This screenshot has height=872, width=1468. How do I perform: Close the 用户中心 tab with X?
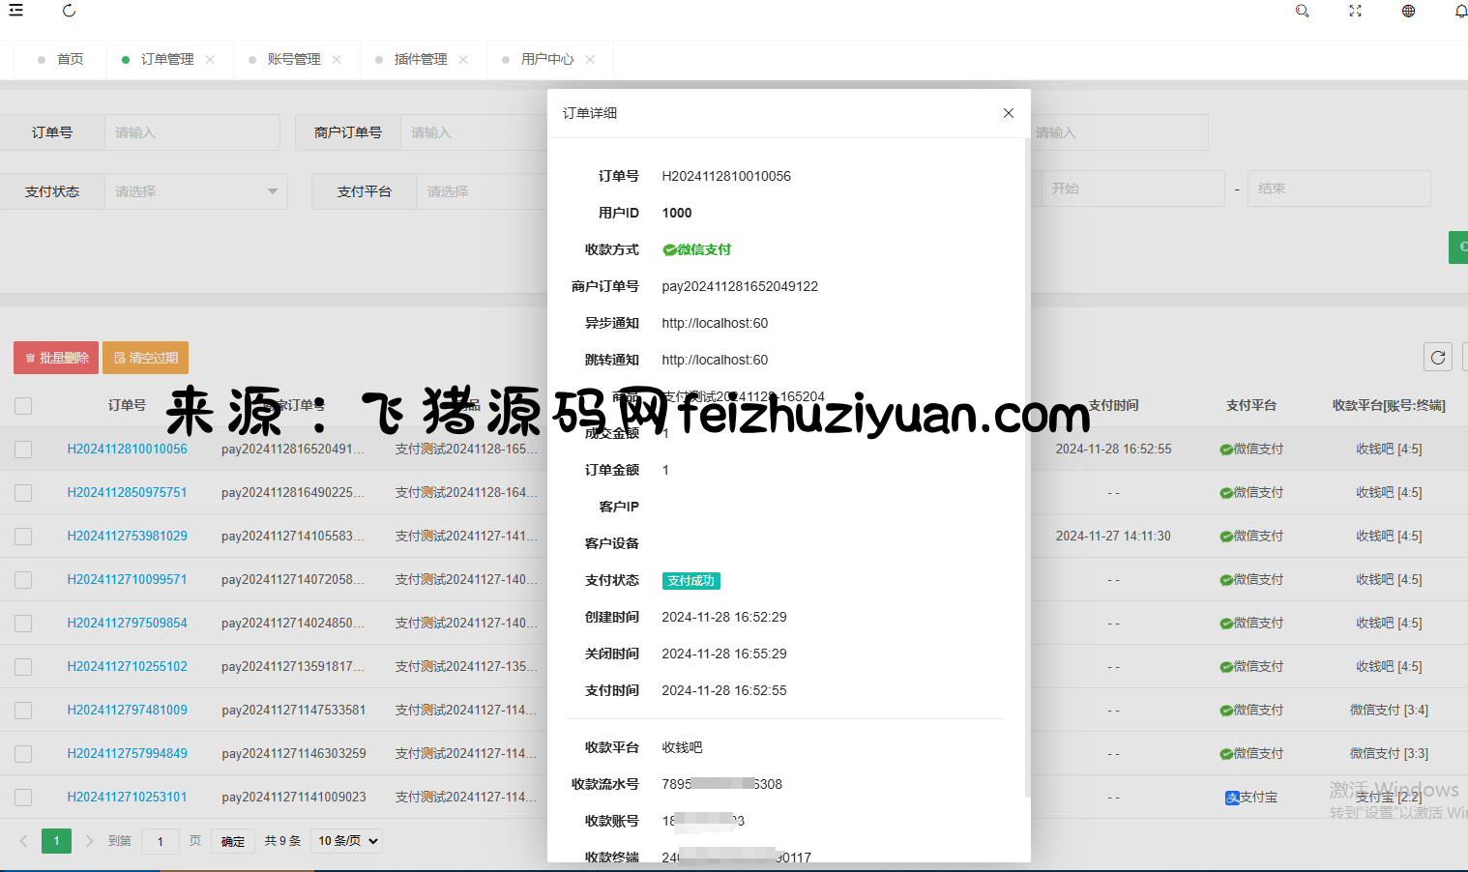[590, 60]
